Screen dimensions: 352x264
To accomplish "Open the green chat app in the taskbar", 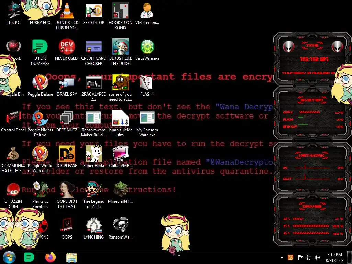I will tap(29, 257).
